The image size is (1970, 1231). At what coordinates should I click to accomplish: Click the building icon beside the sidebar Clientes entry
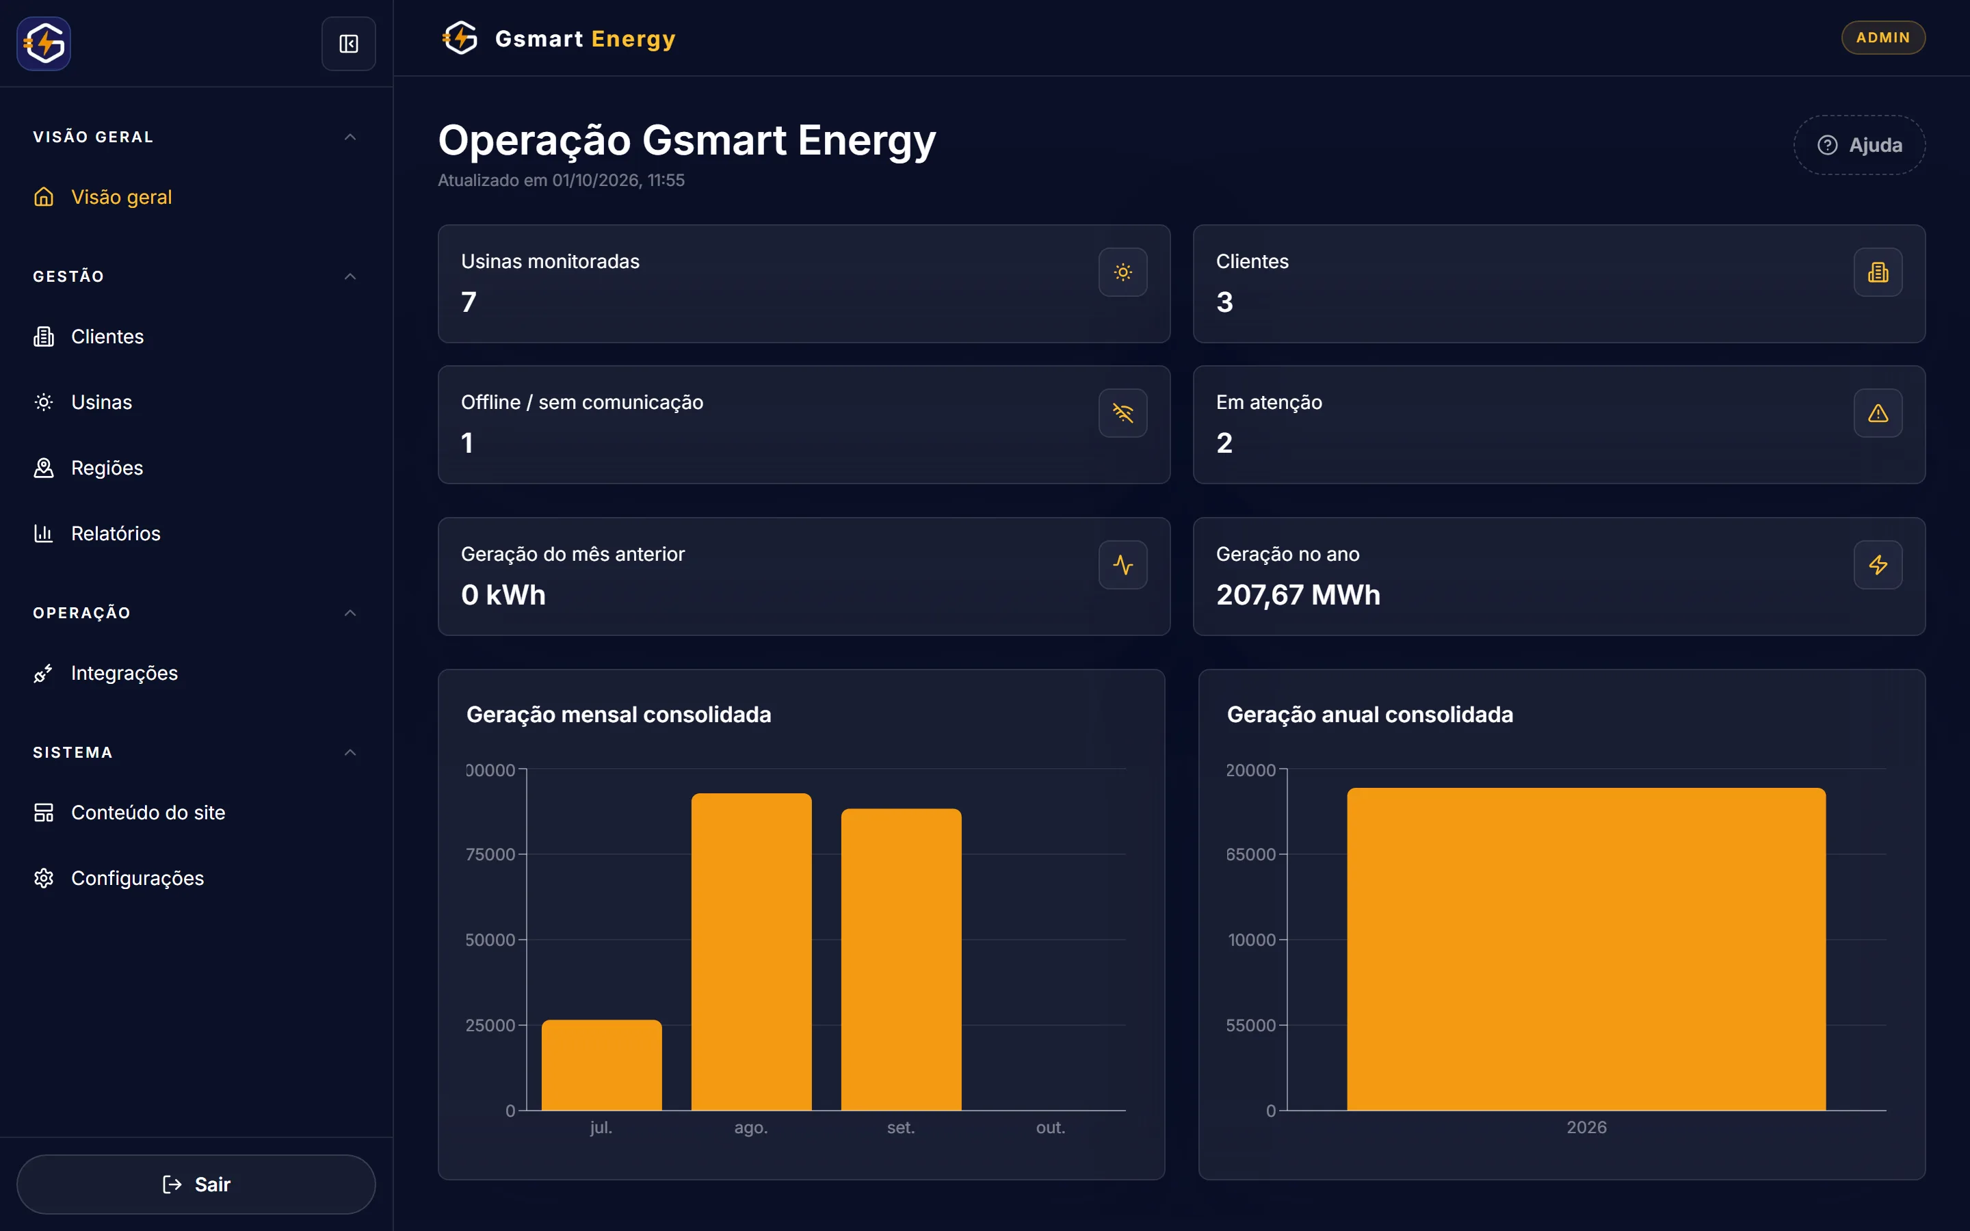click(44, 336)
